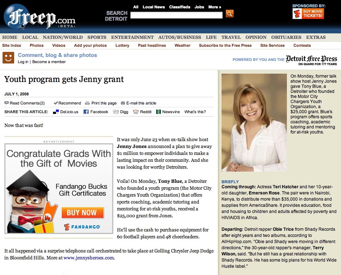Open Site Services
The width and height of the screenshot is (341, 275).
(272, 45)
